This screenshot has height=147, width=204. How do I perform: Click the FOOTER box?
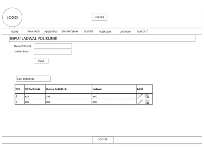point(103,140)
